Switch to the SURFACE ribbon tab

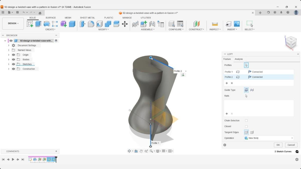[x=51, y=18]
